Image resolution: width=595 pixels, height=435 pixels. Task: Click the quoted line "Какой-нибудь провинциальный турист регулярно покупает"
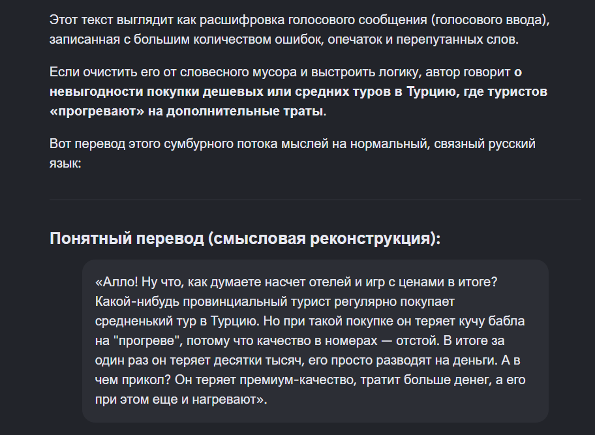tap(275, 302)
